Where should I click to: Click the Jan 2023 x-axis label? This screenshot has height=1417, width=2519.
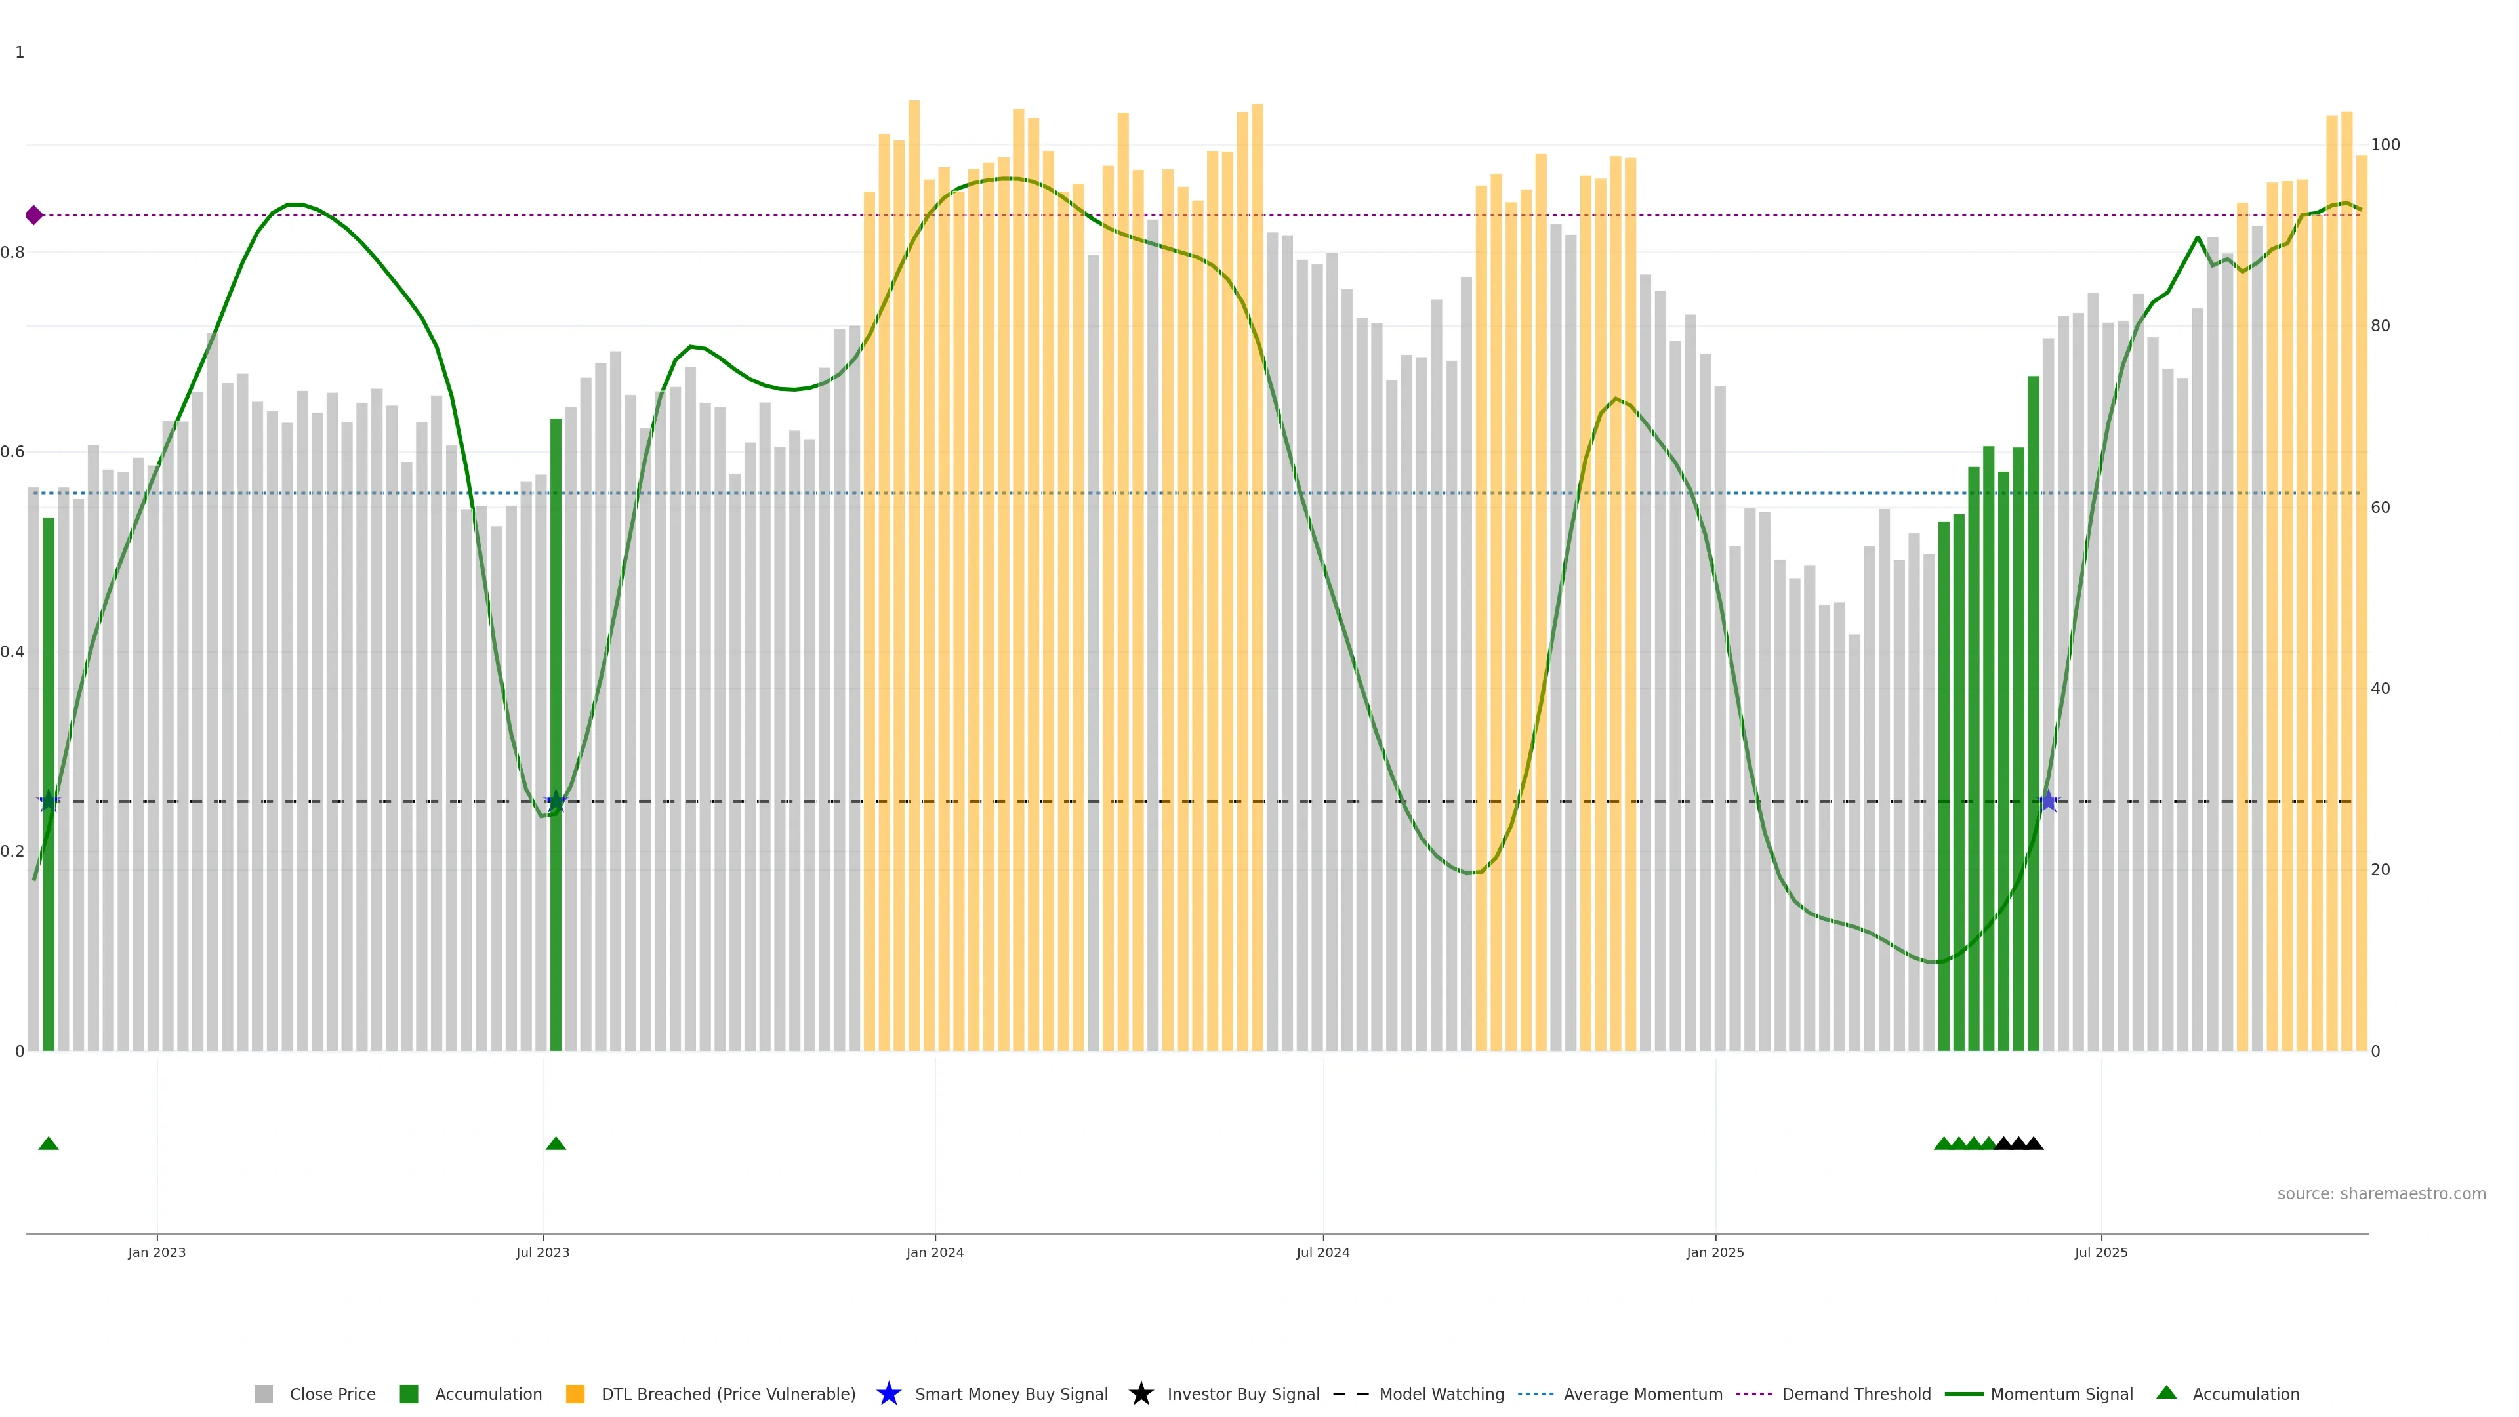click(x=157, y=1252)
